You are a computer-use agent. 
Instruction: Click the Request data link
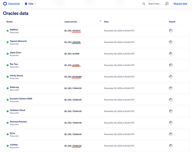[x=180, y=4]
